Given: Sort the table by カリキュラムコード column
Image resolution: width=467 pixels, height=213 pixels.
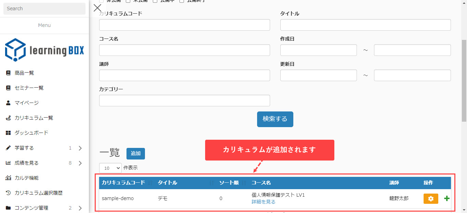Looking at the screenshot, I should click(x=123, y=183).
